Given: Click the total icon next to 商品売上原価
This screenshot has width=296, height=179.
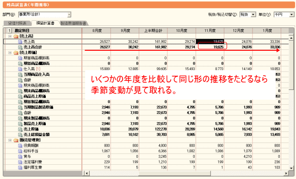Looking at the screenshot, I should pyautogui.click(x=20, y=96).
